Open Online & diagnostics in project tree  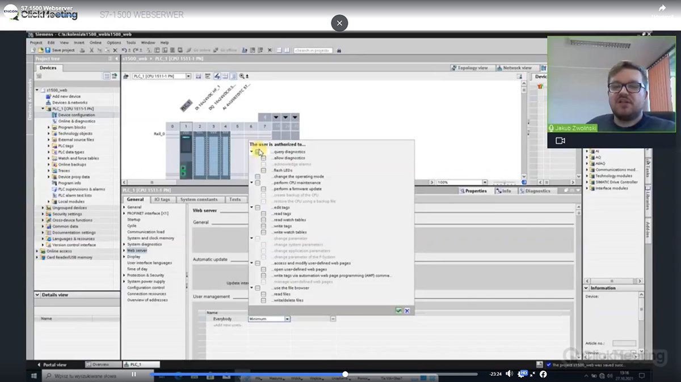pyautogui.click(x=76, y=121)
